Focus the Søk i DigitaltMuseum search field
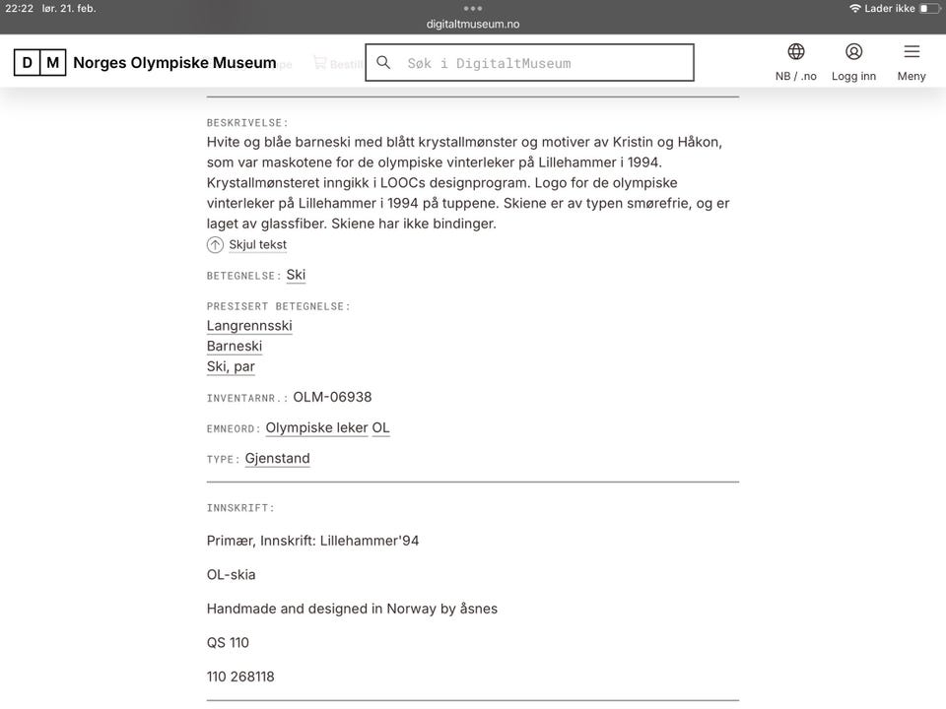The image size is (946, 709). [x=530, y=62]
